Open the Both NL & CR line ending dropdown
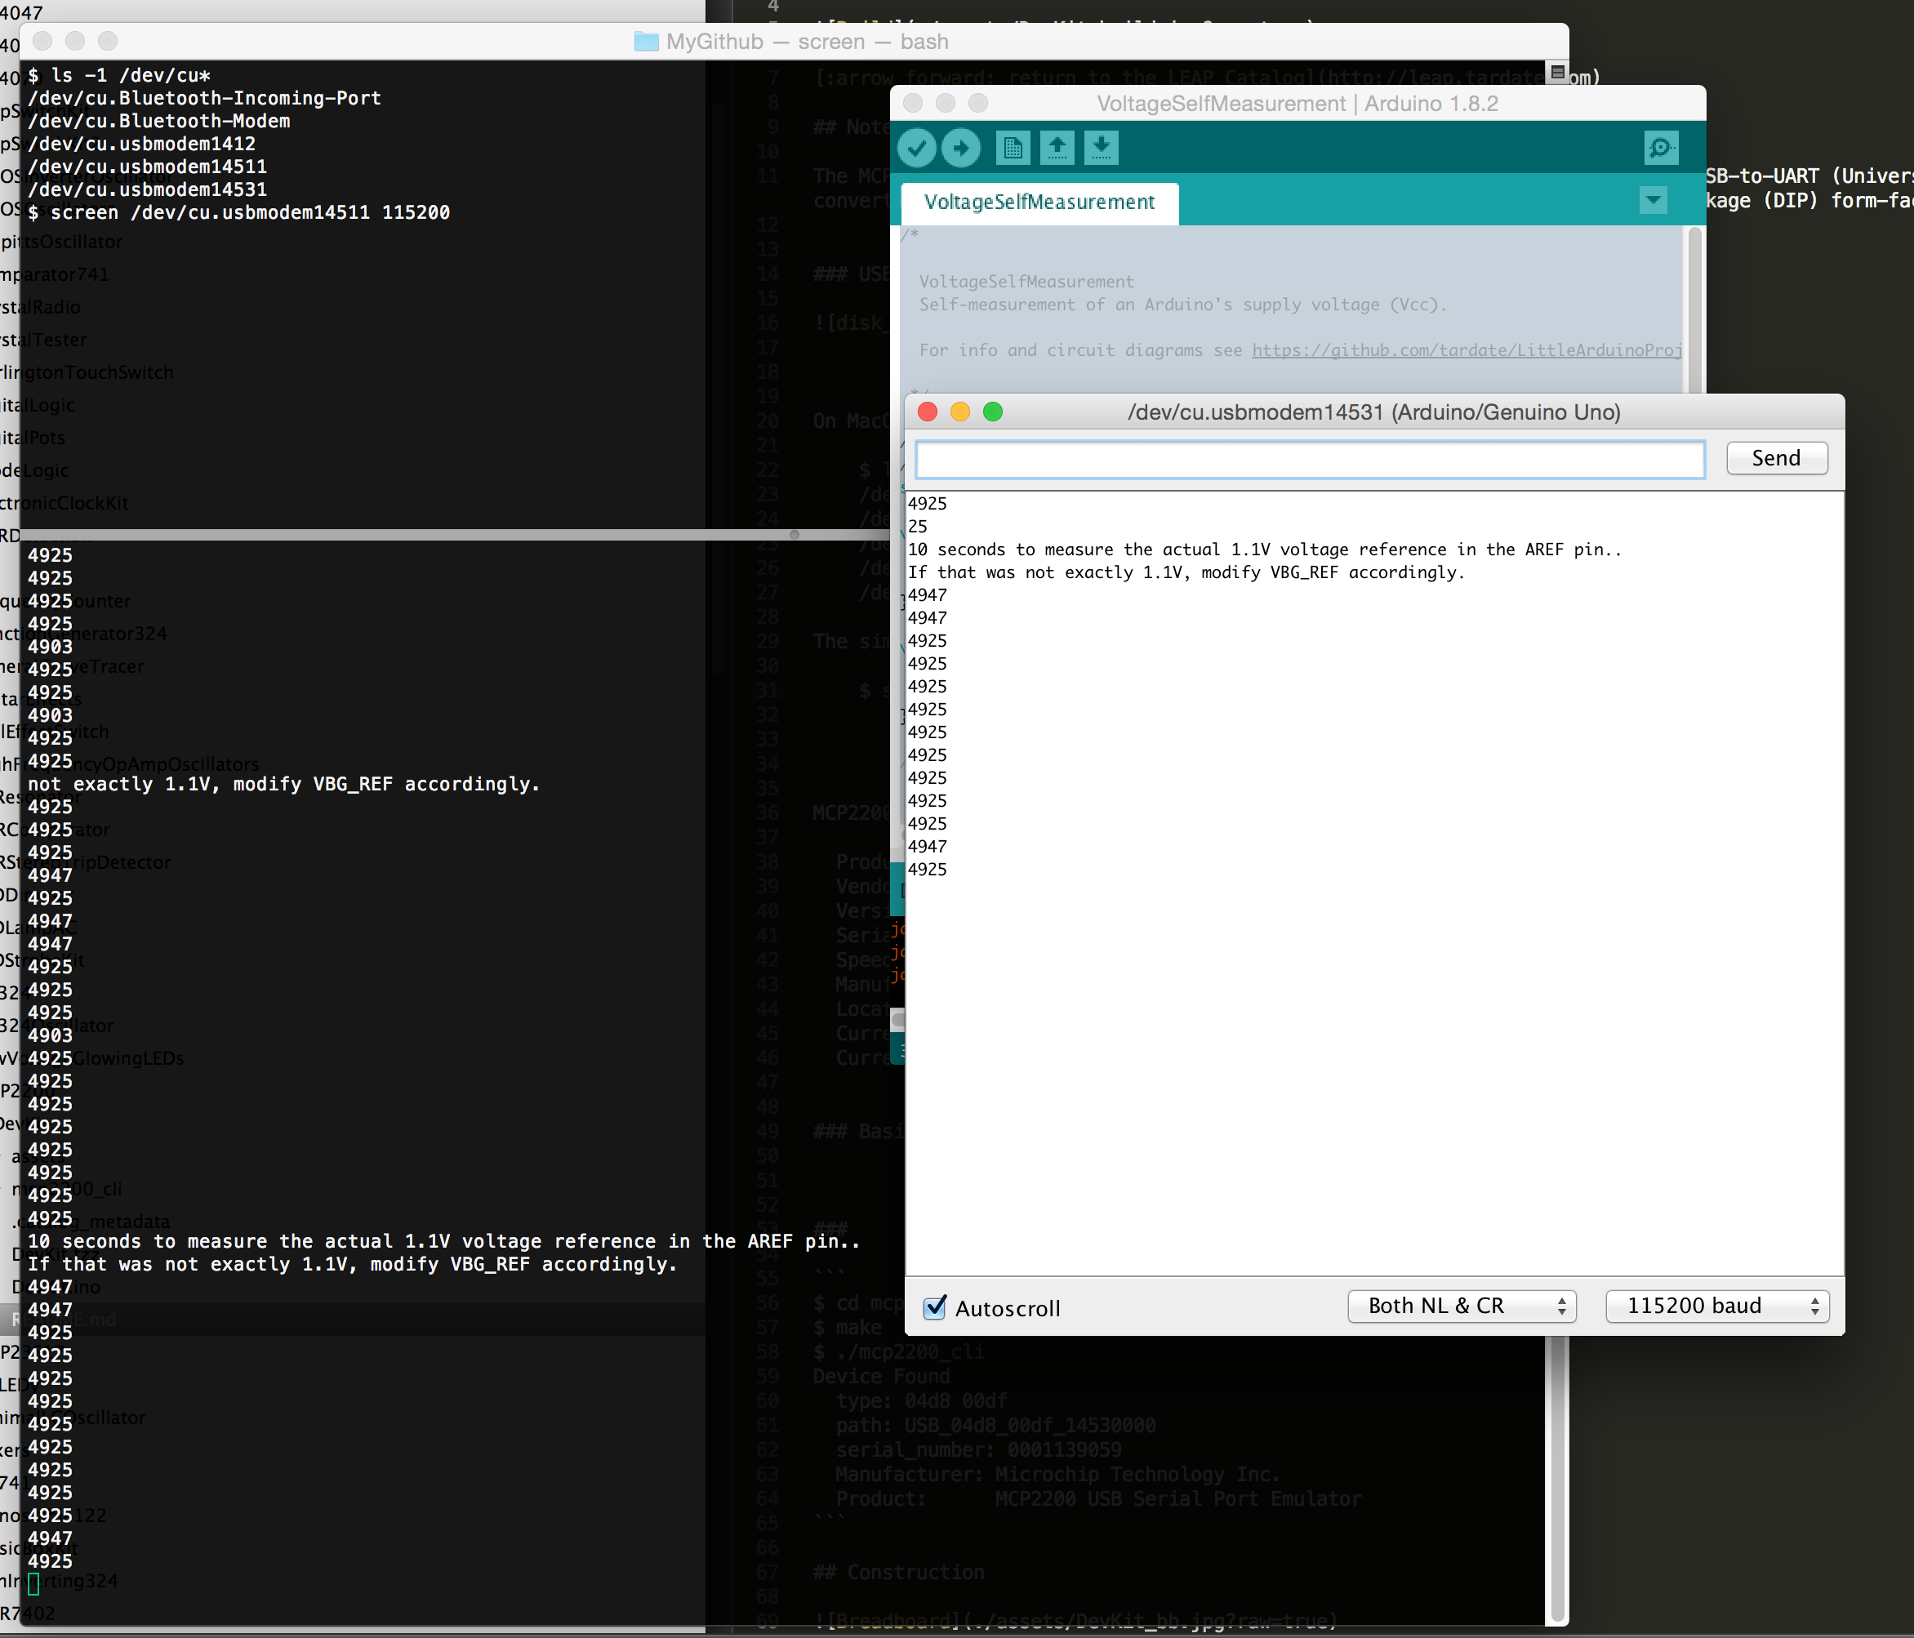Screen dimensions: 1914x1638 (1462, 1306)
